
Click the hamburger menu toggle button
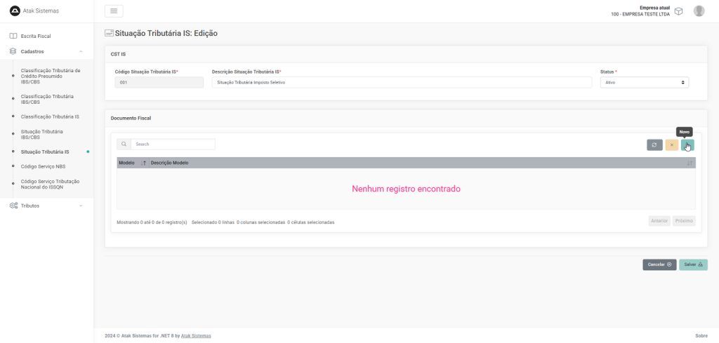point(114,11)
